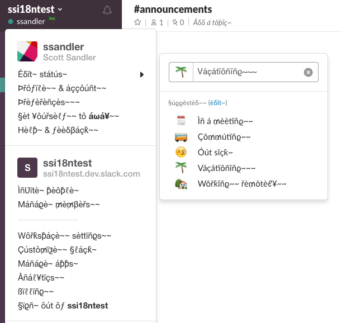Open Preferences from the menu
The height and width of the screenshot is (323, 342).
pyautogui.click(x=49, y=102)
